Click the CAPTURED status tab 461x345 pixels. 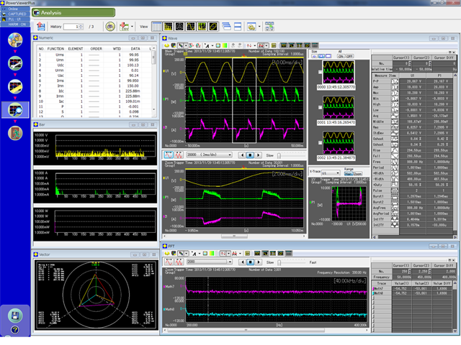15,14
